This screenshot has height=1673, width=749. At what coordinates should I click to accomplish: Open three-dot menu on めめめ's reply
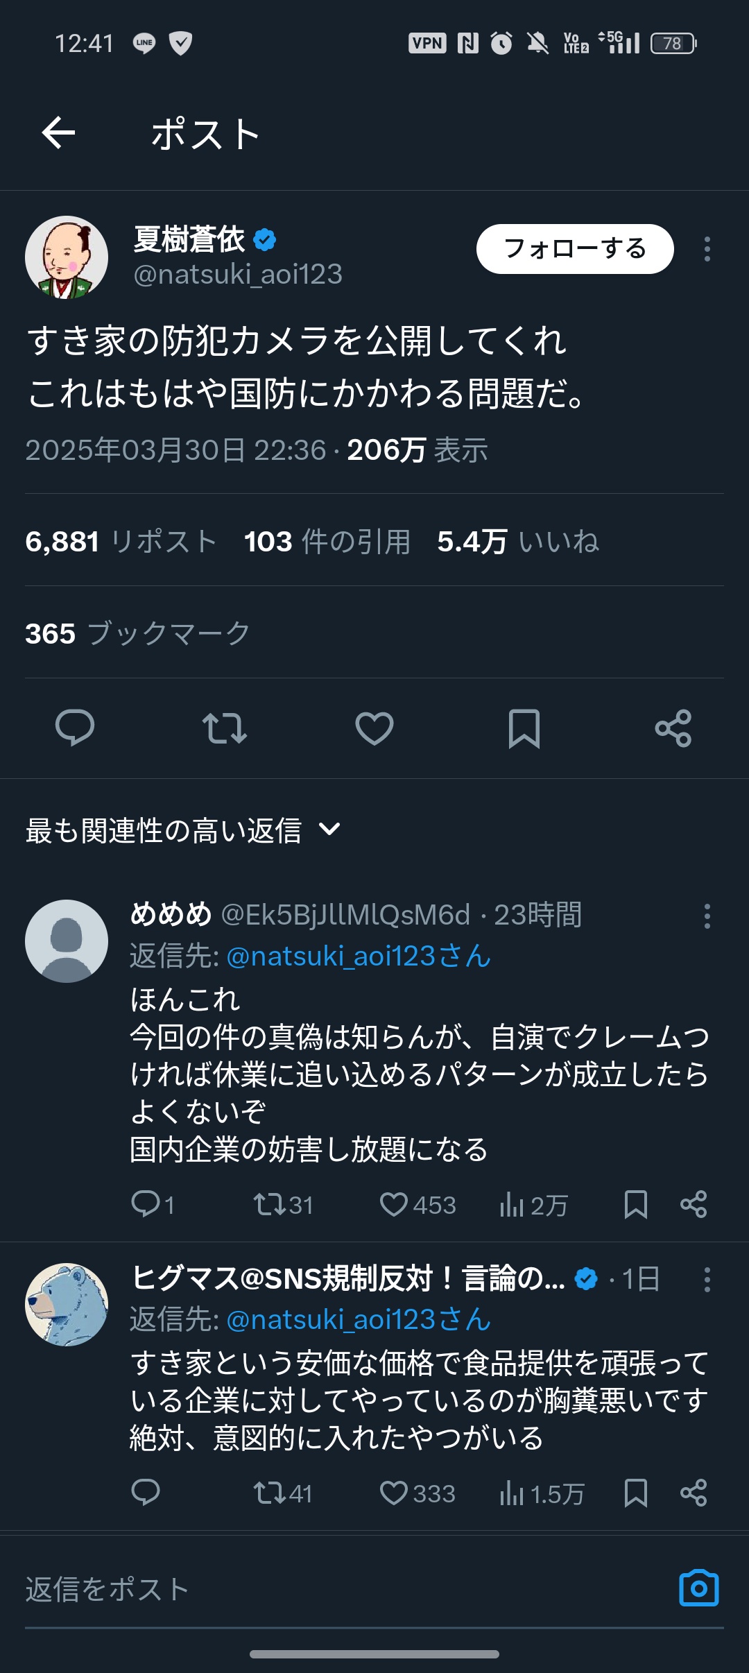(x=707, y=916)
